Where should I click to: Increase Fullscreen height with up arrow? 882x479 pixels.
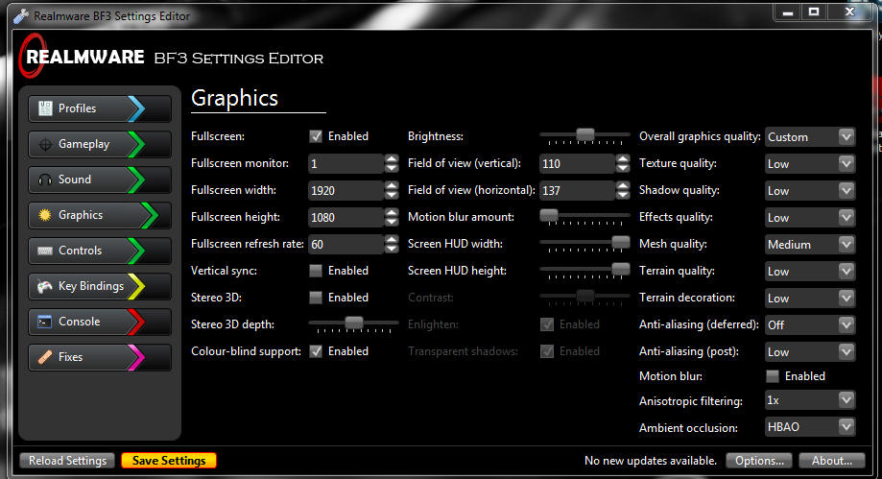392,213
